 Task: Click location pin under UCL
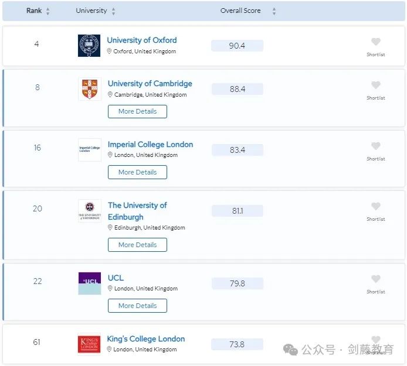(110, 289)
